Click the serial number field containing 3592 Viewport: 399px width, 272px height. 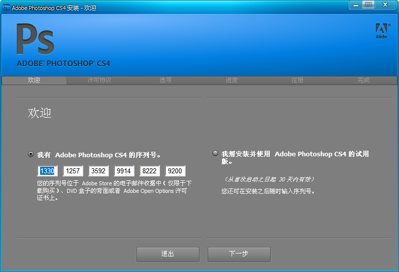(98, 171)
